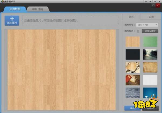Viewport: 162px width, 113px height.
Task: Choose the dark black canvas background
Action: tap(133, 54)
